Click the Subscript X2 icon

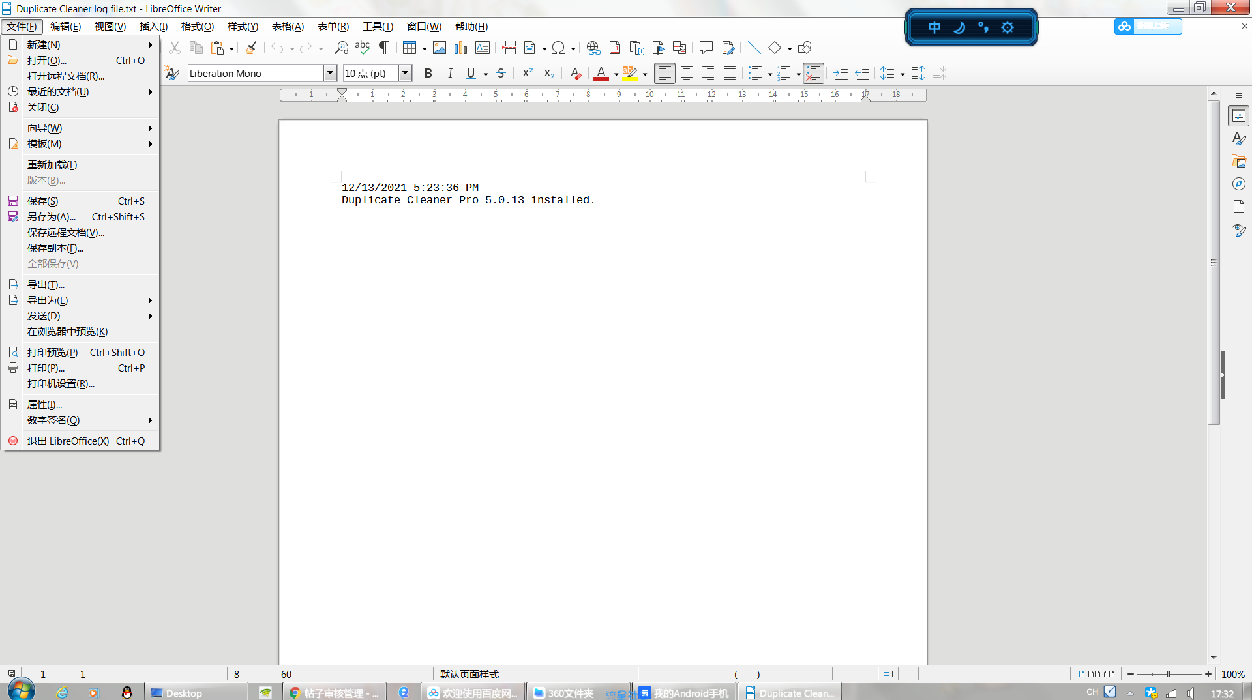[x=549, y=73]
